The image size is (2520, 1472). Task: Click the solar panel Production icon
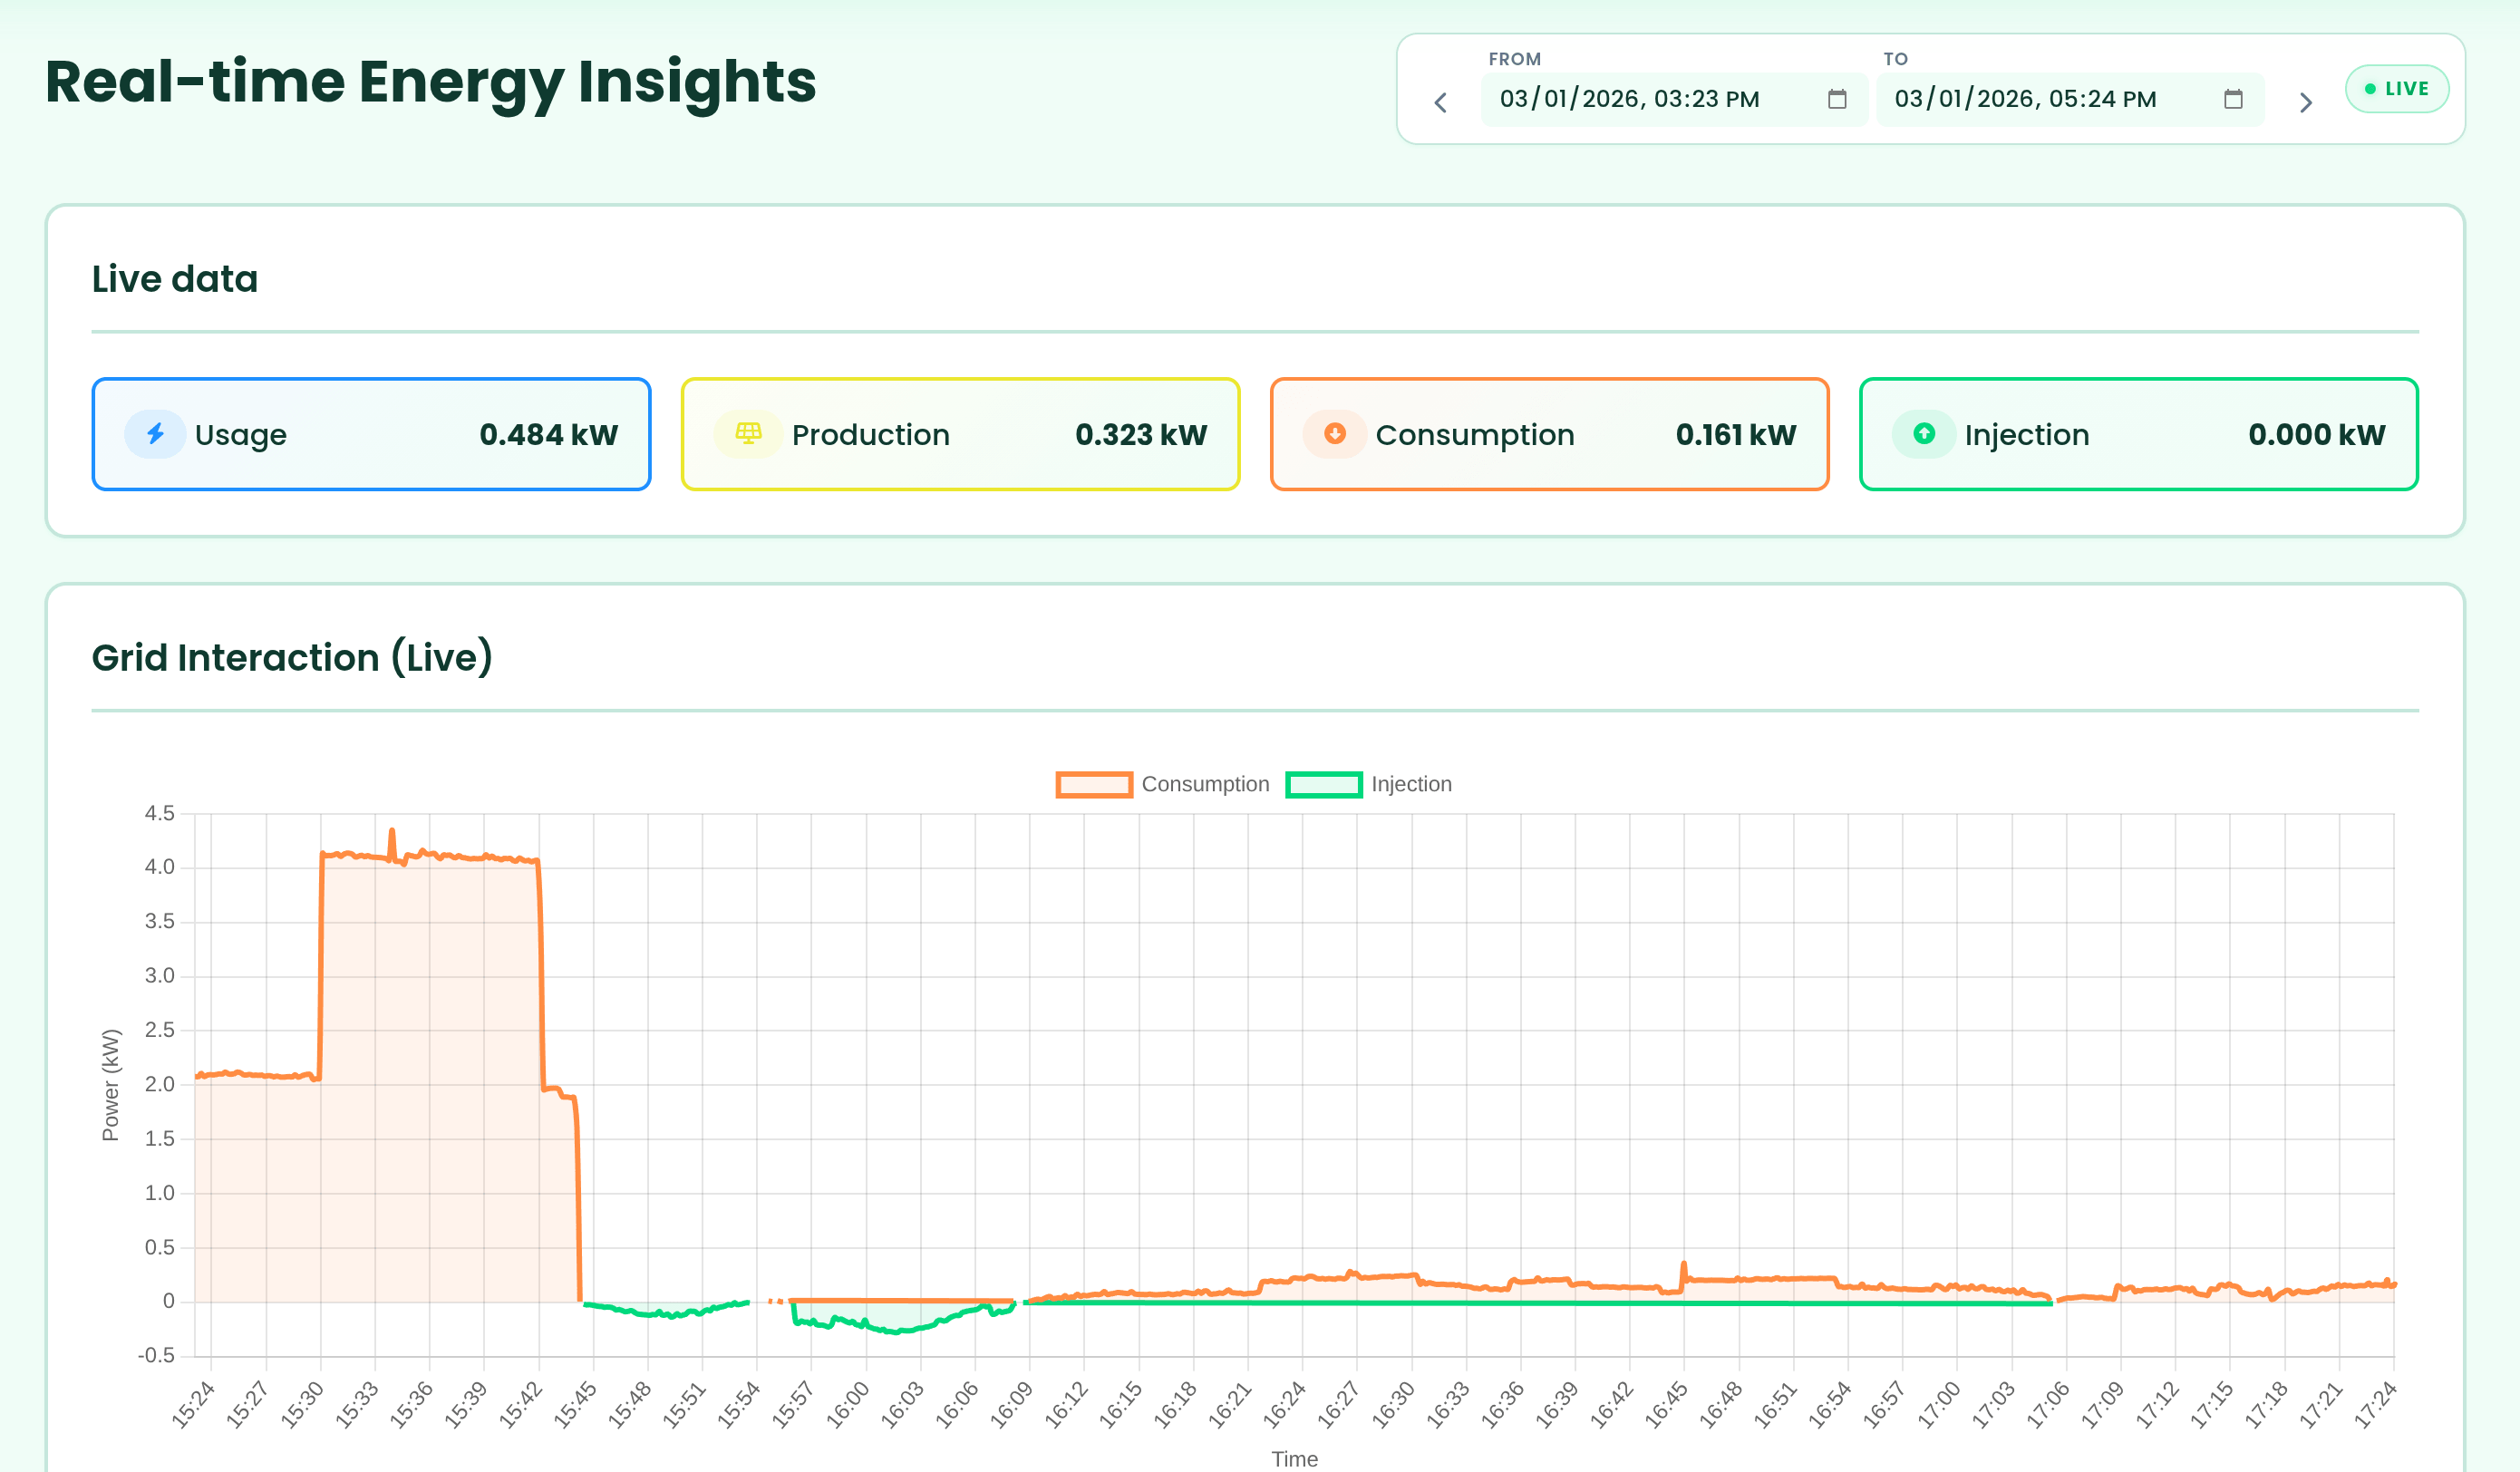748,434
